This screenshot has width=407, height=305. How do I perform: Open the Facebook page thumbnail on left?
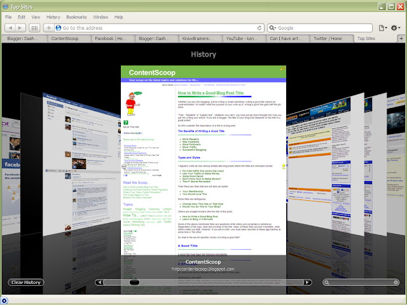coord(82,166)
